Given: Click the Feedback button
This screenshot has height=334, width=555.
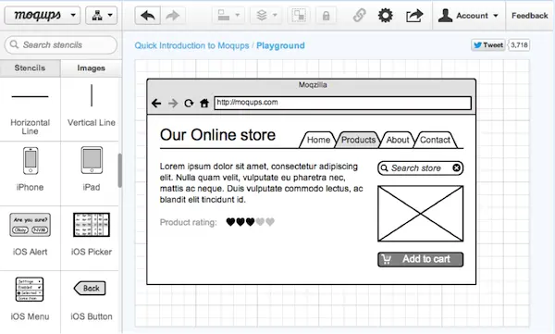Looking at the screenshot, I should coord(529,16).
